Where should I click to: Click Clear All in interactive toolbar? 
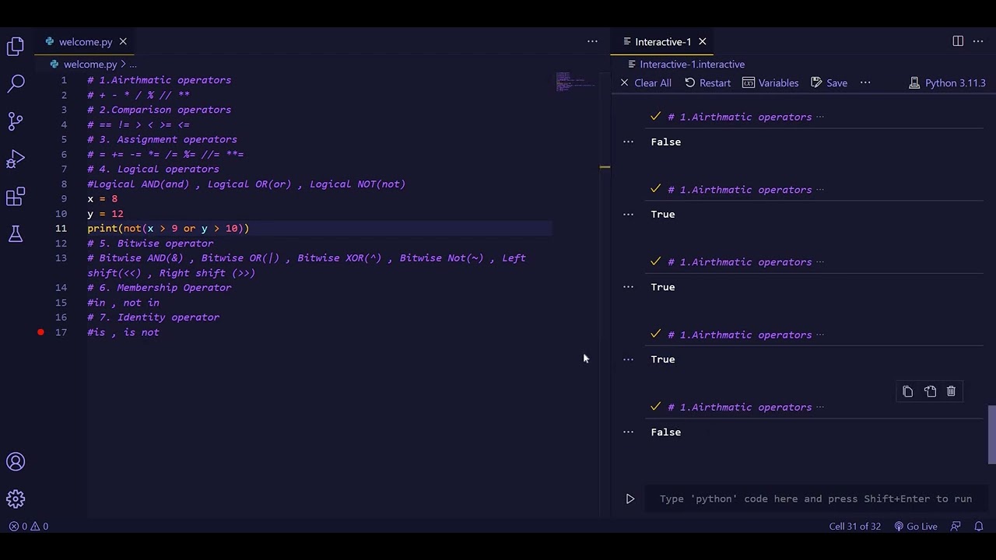click(646, 83)
